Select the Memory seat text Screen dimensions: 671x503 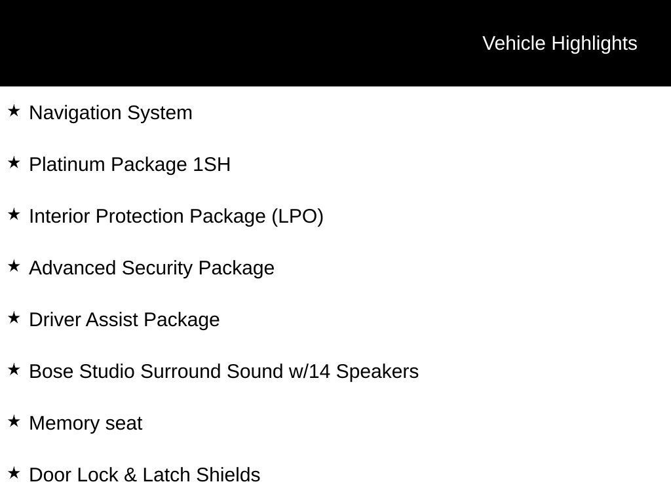tap(86, 424)
